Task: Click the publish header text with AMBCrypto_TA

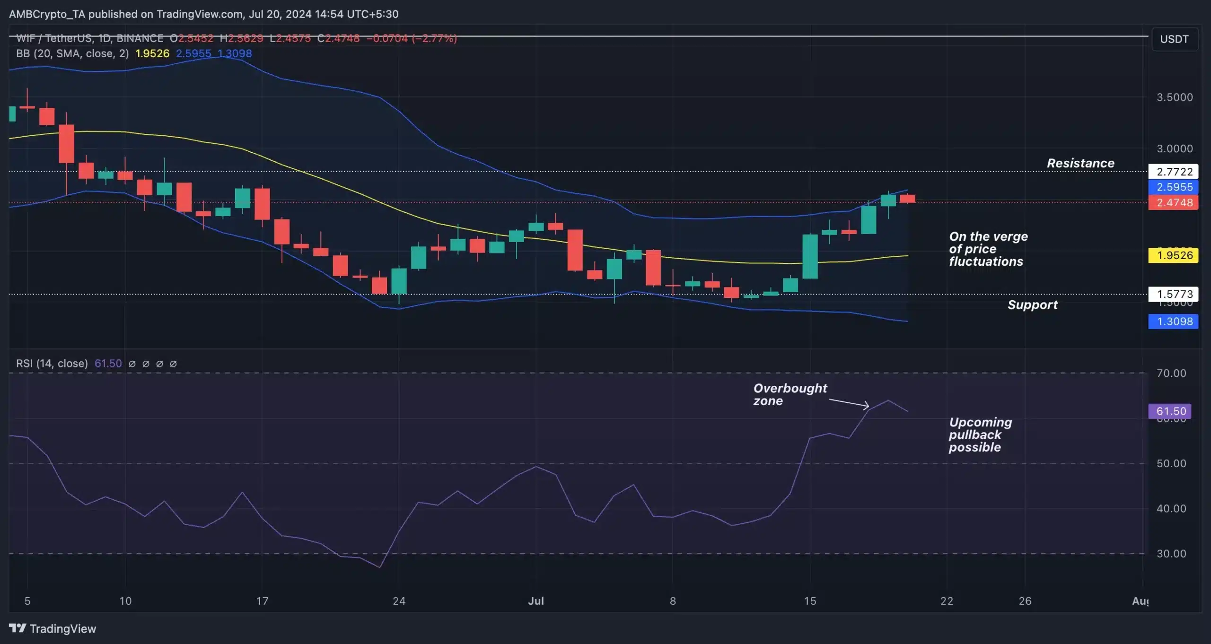Action: click(203, 14)
